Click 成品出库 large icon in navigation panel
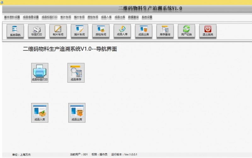Viewport: 252px width, 158px height. click(x=77, y=112)
